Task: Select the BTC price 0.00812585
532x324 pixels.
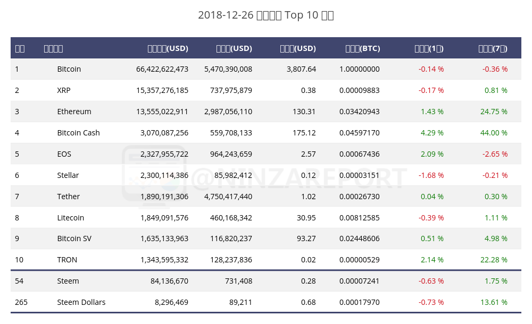Action: (x=359, y=218)
